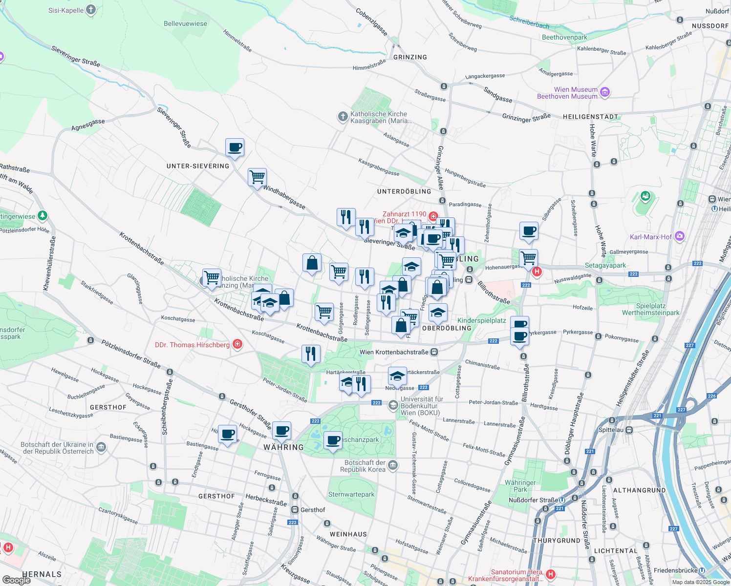Open the Gersthof train station icon

point(295,510)
